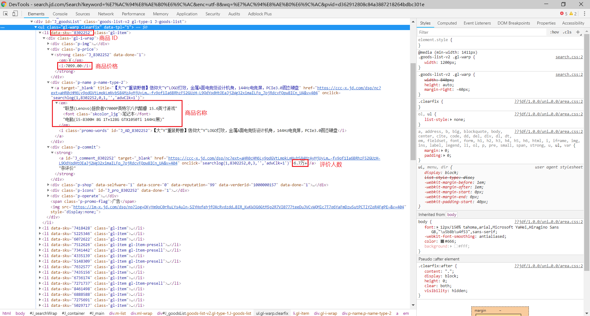Expand list-style shorthand triangle in ol, ul rule
590x316 pixels.
(x=451, y=120)
